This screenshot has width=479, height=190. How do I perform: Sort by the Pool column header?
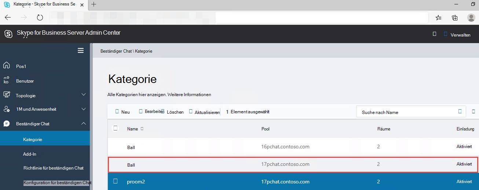(x=266, y=129)
